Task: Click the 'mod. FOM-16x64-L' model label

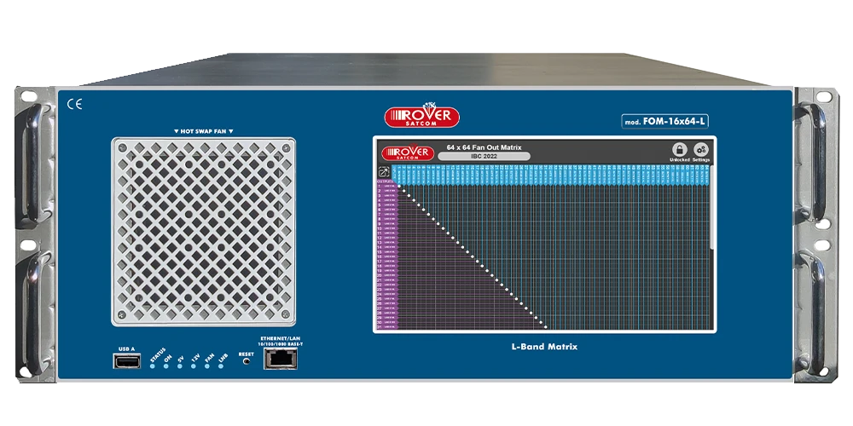Action: coord(664,122)
